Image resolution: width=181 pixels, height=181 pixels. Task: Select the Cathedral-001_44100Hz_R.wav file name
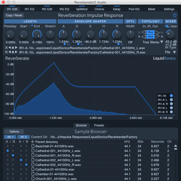point(58,155)
